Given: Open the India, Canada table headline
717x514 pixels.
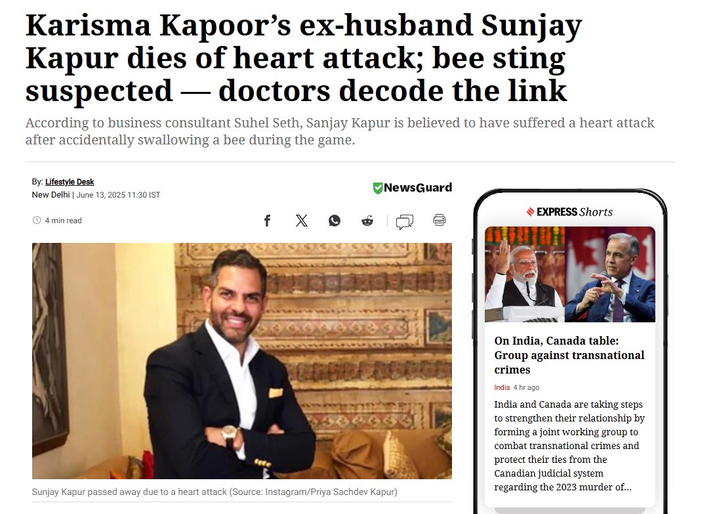Looking at the screenshot, I should 569,355.
